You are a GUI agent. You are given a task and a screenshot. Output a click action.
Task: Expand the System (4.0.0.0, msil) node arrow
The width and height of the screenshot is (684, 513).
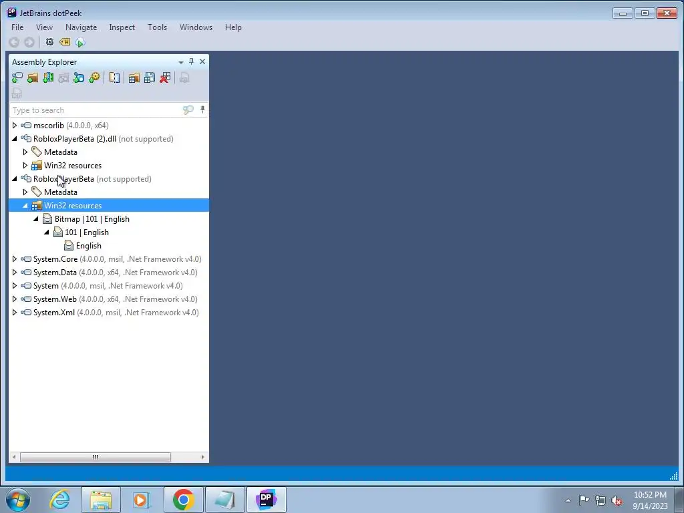coord(15,286)
